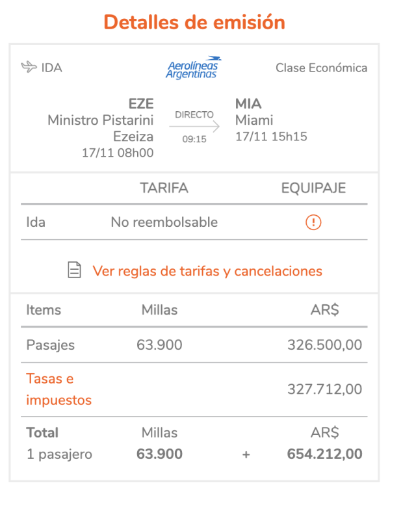Click the Pasajes amount 326.500,00
This screenshot has height=520, width=416.
tap(324, 345)
